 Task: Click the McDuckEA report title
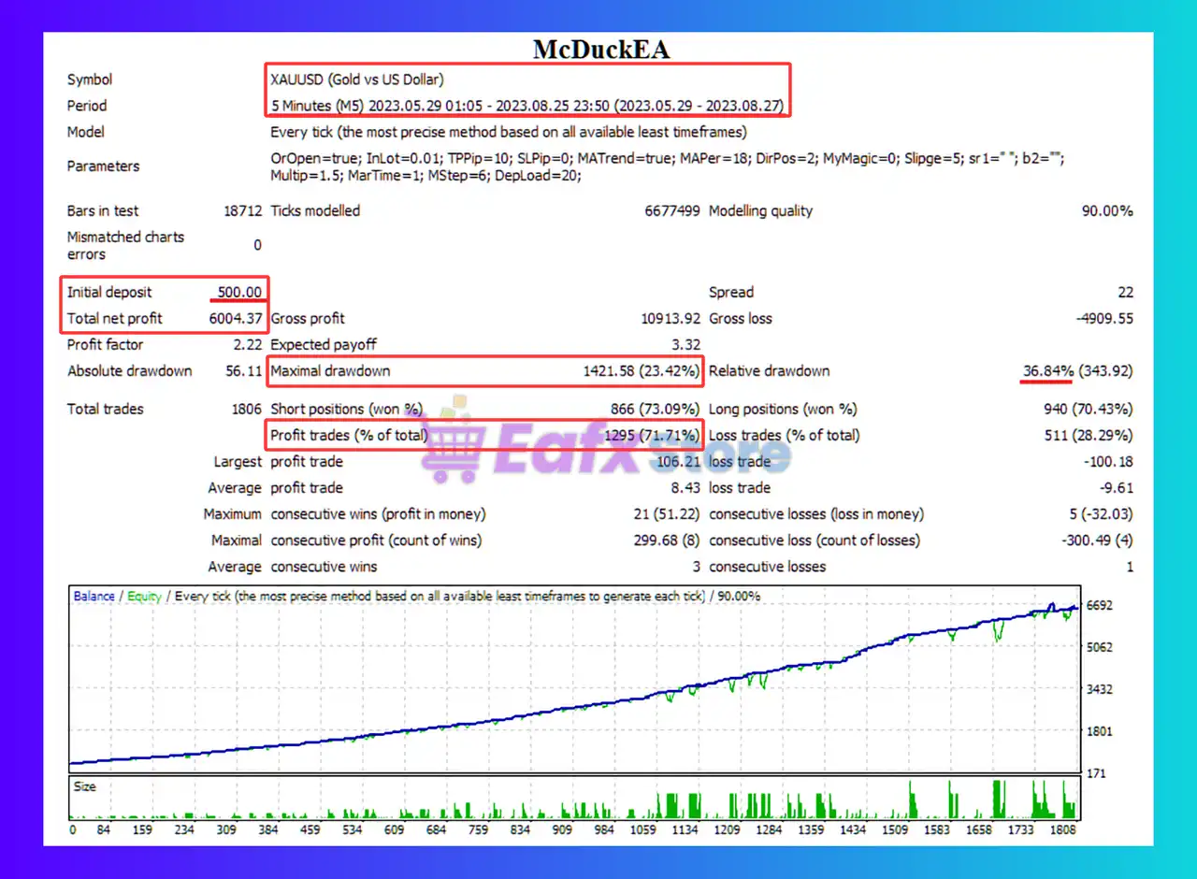[600, 50]
